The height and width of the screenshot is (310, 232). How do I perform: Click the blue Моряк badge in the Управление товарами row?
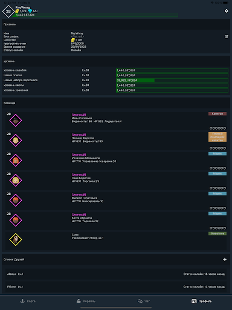click(217, 154)
